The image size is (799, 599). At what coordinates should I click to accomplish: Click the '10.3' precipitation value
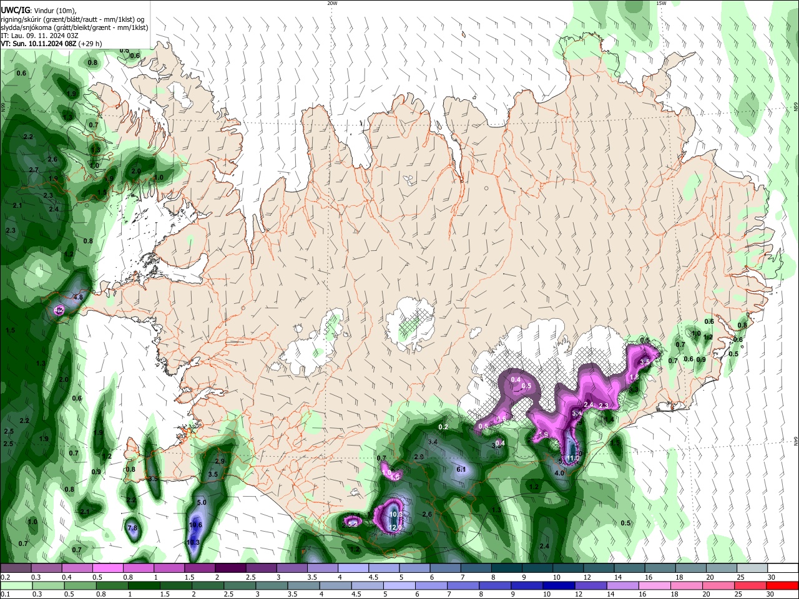point(193,543)
